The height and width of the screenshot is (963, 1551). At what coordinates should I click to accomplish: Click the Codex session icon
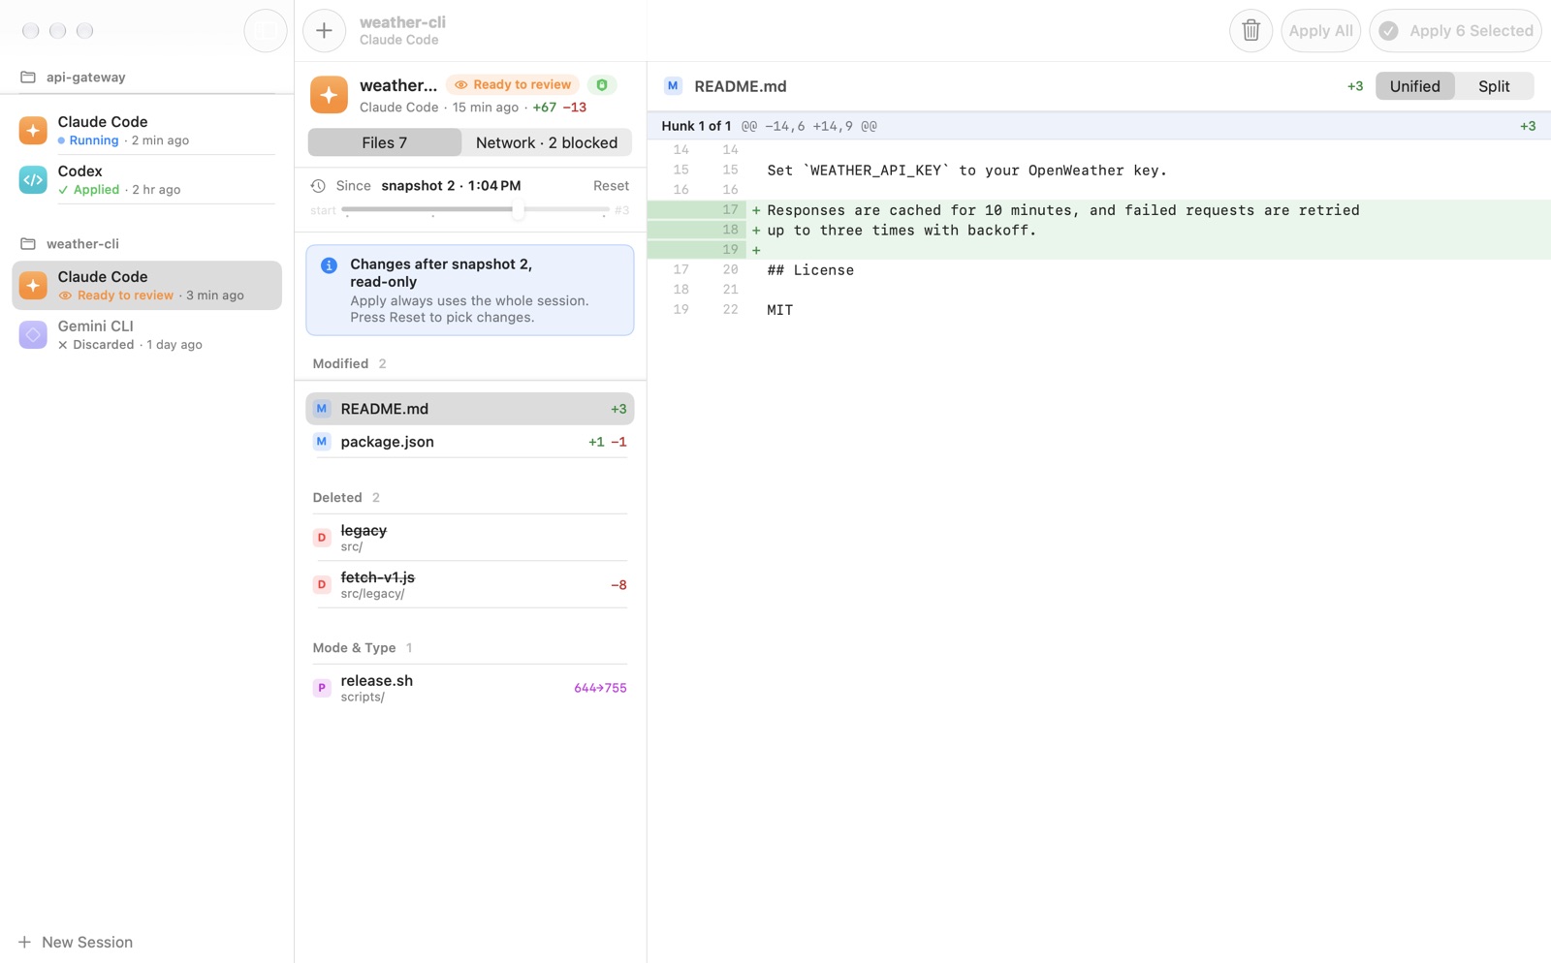pyautogui.click(x=33, y=179)
